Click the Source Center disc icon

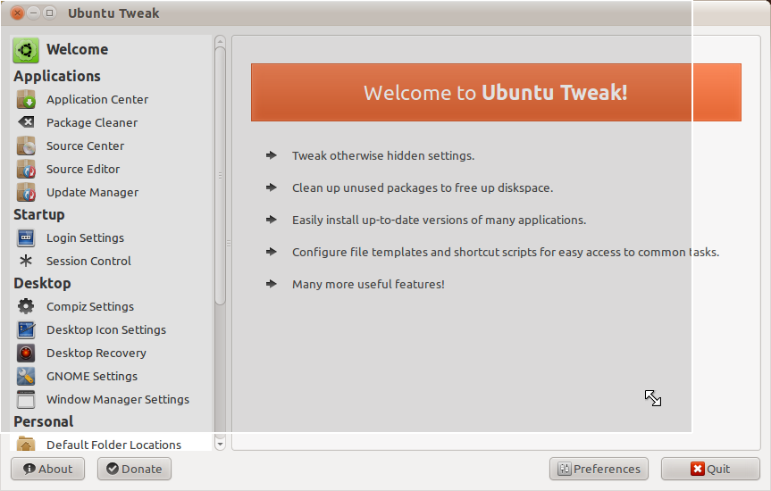[26, 146]
